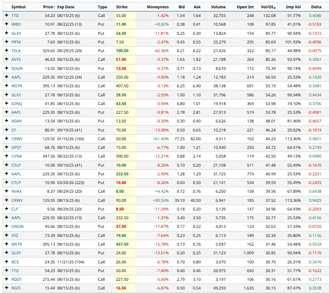Open MSTR link in 457.50 call row
329x293 pixels.
pyautogui.click(x=17, y=244)
